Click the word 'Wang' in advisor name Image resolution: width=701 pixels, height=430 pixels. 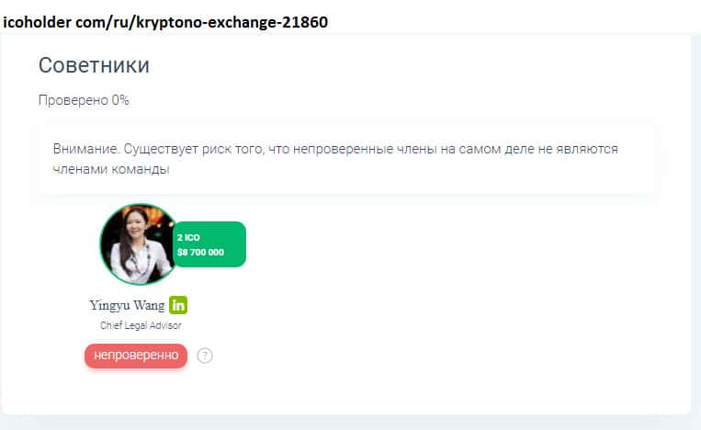150,305
